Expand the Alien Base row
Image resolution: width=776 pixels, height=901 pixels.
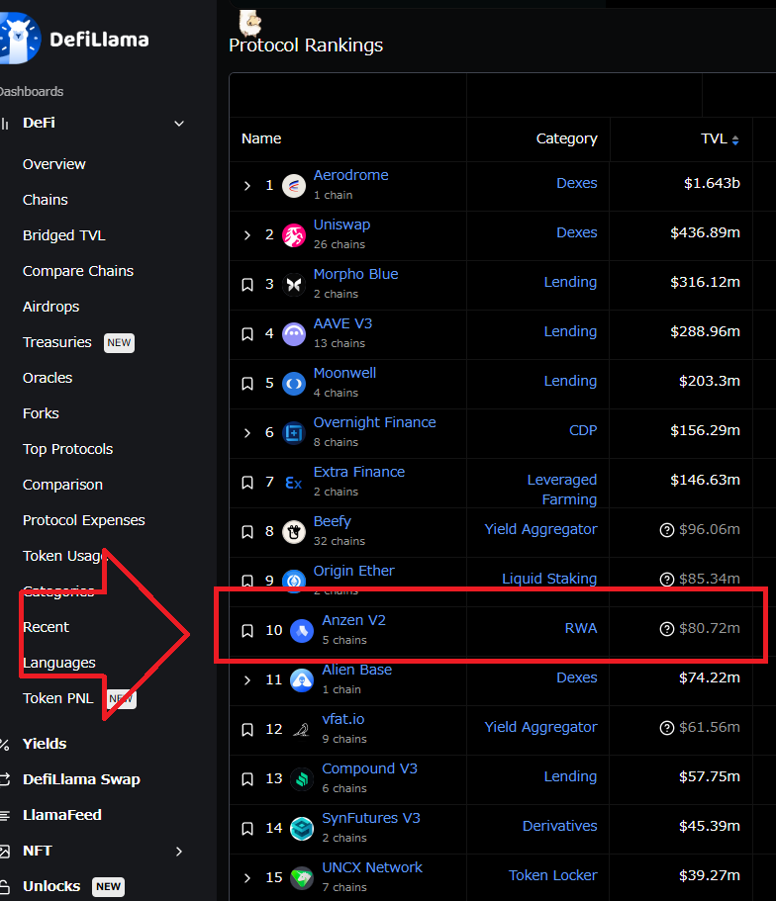(247, 679)
